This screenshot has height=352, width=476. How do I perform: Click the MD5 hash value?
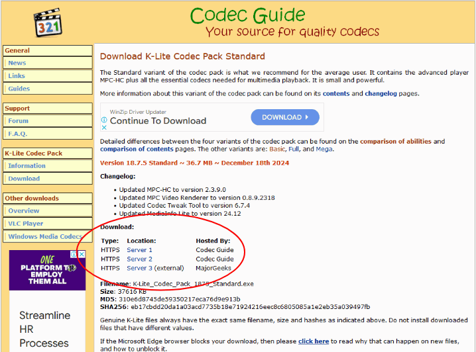point(180,299)
